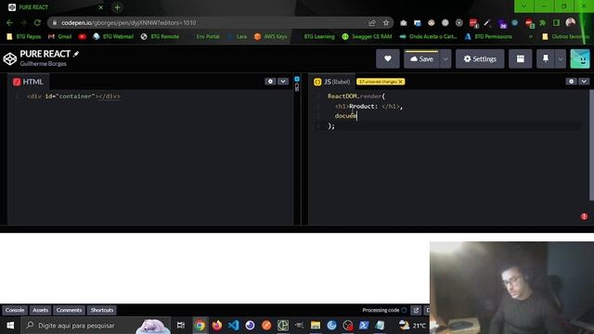Expand HTML editor dropdown chevron
Image resolution: width=594 pixels, height=334 pixels.
(283, 82)
